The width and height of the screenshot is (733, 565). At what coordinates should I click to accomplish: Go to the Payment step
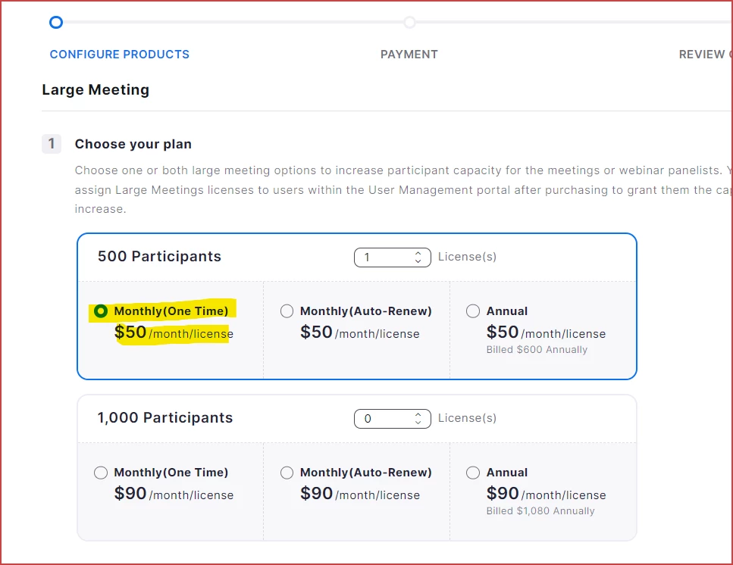coord(409,55)
